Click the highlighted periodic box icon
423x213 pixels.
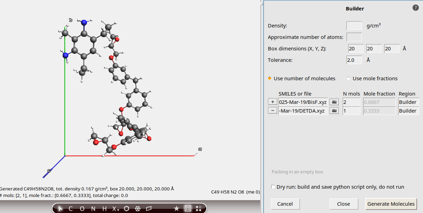[x=188, y=208]
